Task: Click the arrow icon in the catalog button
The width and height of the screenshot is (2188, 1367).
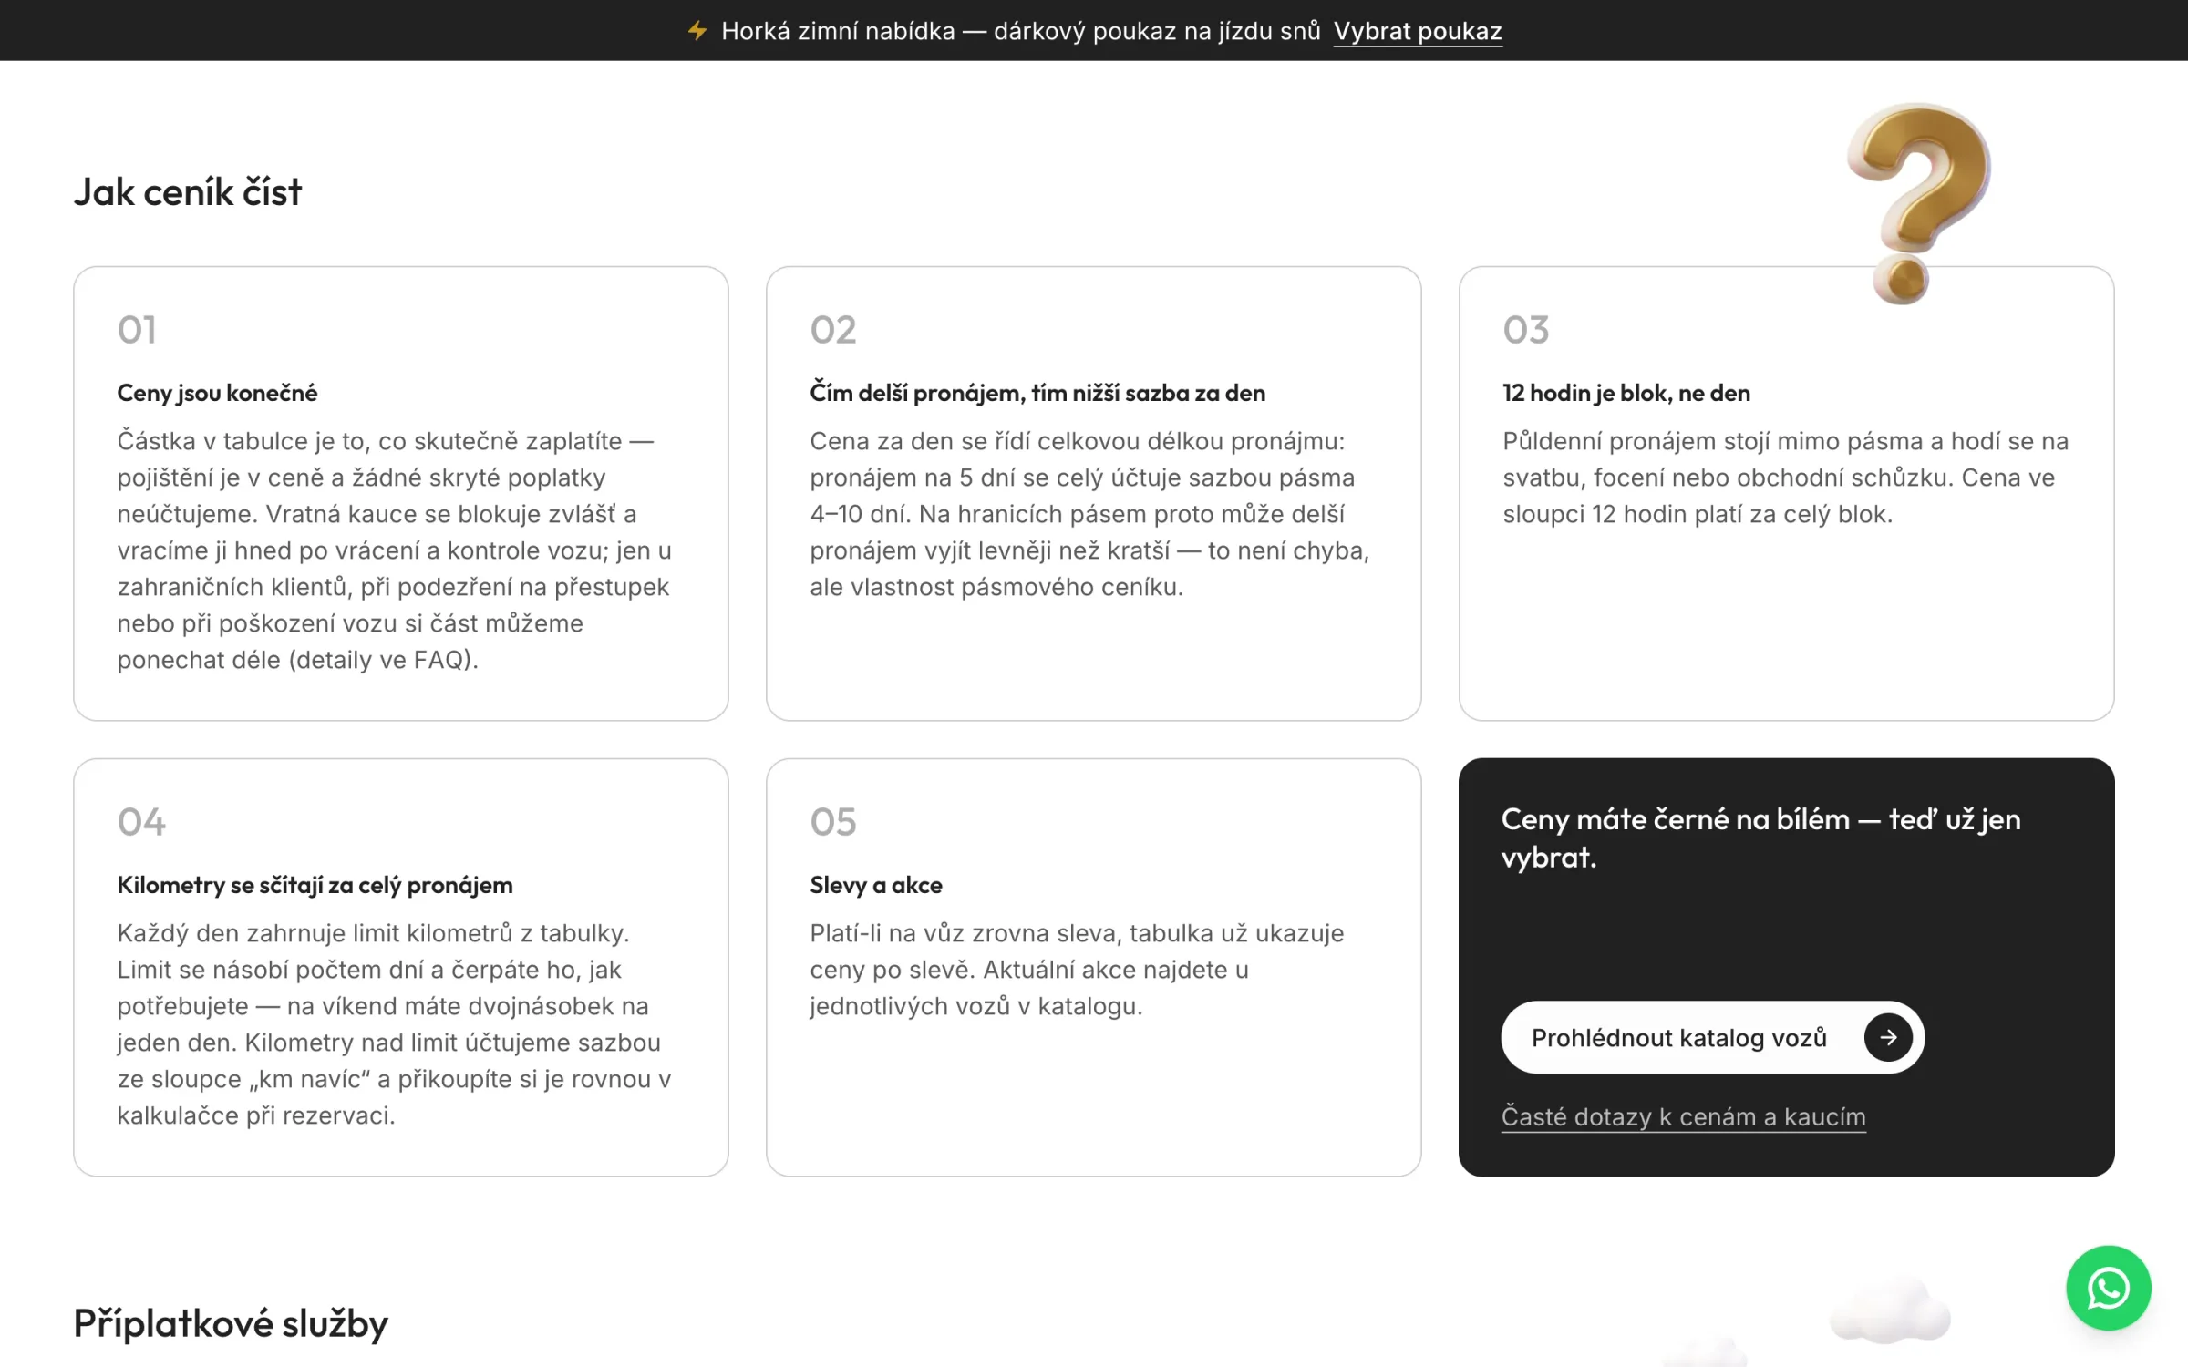Action: pos(1887,1037)
